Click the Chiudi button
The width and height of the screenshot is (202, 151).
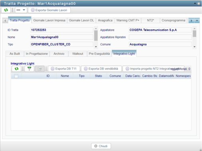pos(101,146)
